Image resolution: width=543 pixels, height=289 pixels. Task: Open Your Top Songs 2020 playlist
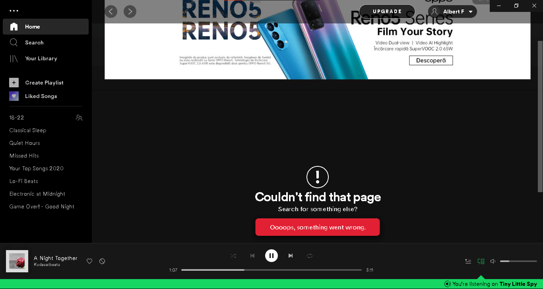37,168
